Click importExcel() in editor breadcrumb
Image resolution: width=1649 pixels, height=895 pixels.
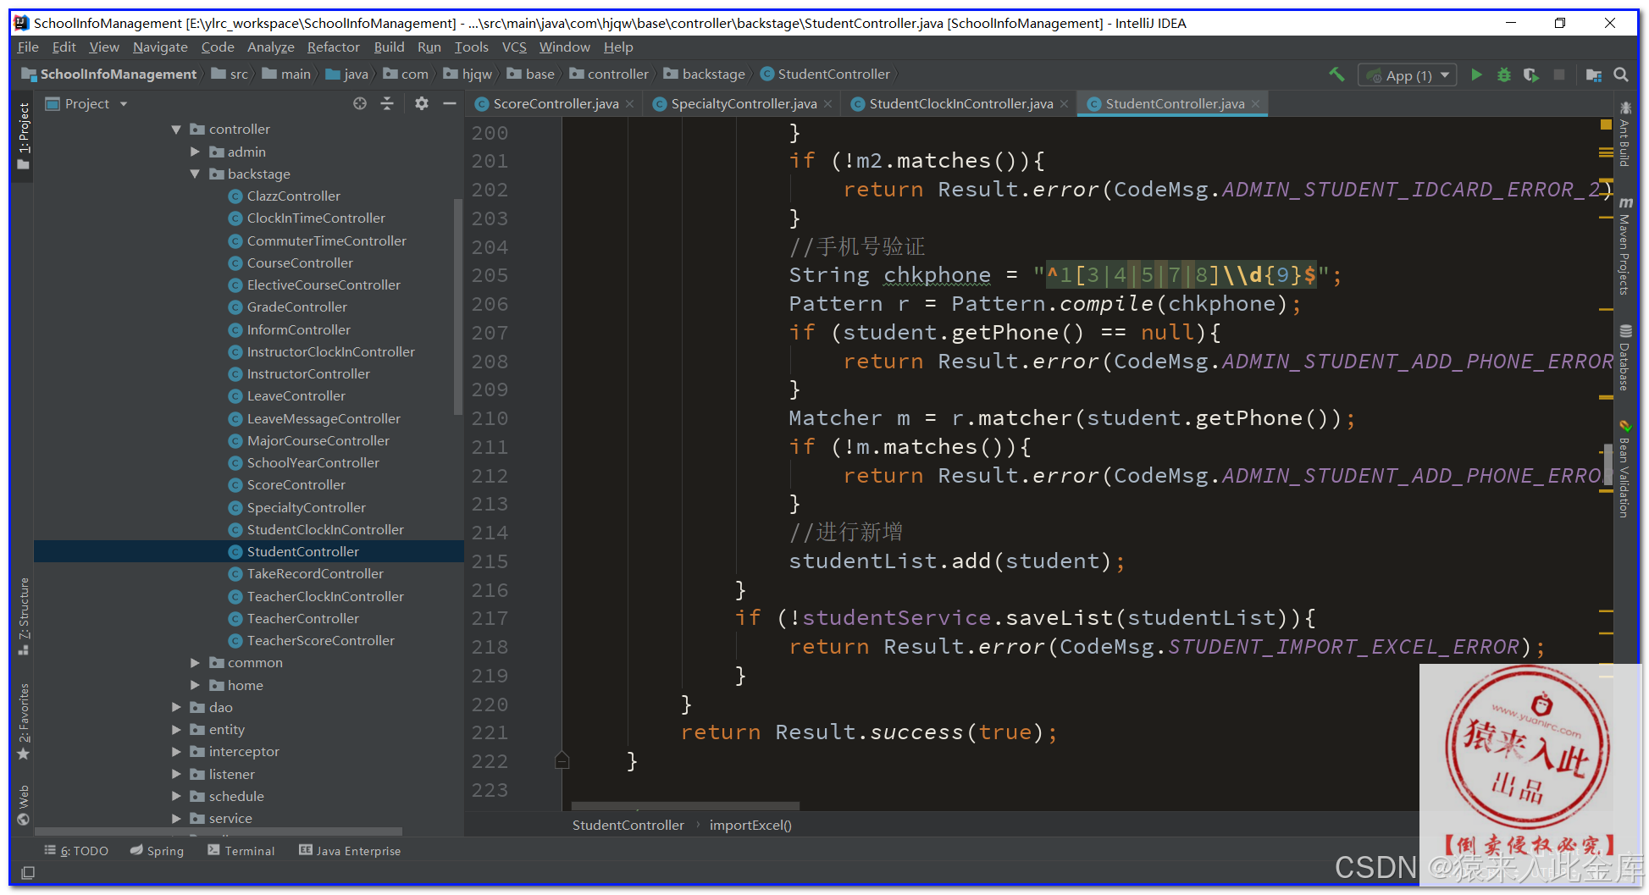coord(750,825)
